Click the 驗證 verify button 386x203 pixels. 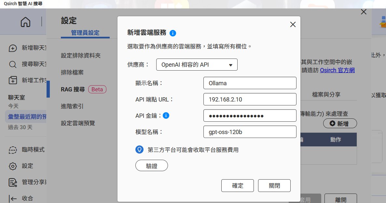tap(151, 166)
